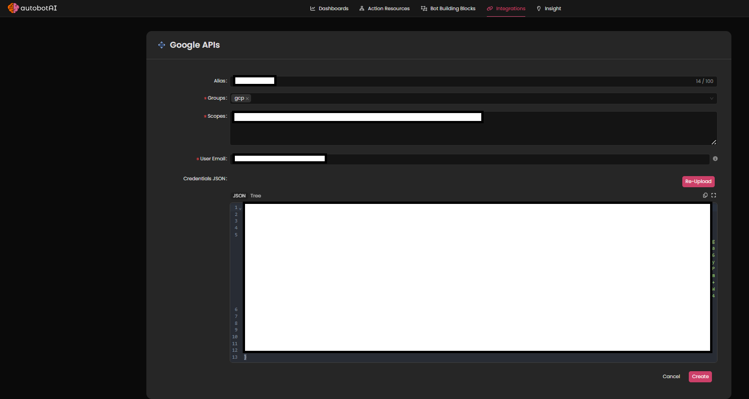
Task: Click the Integrations link icon
Action: [x=490, y=8]
